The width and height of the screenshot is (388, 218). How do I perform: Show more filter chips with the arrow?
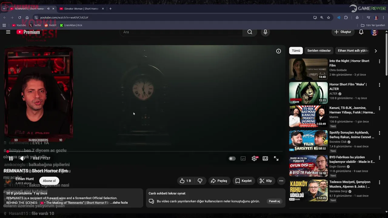376,51
